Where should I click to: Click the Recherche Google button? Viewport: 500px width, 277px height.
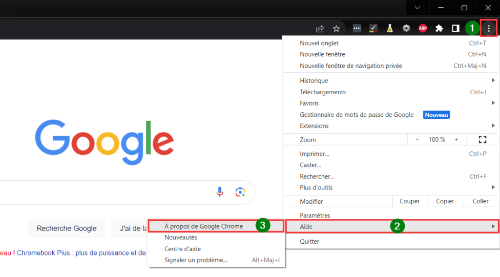point(66,229)
